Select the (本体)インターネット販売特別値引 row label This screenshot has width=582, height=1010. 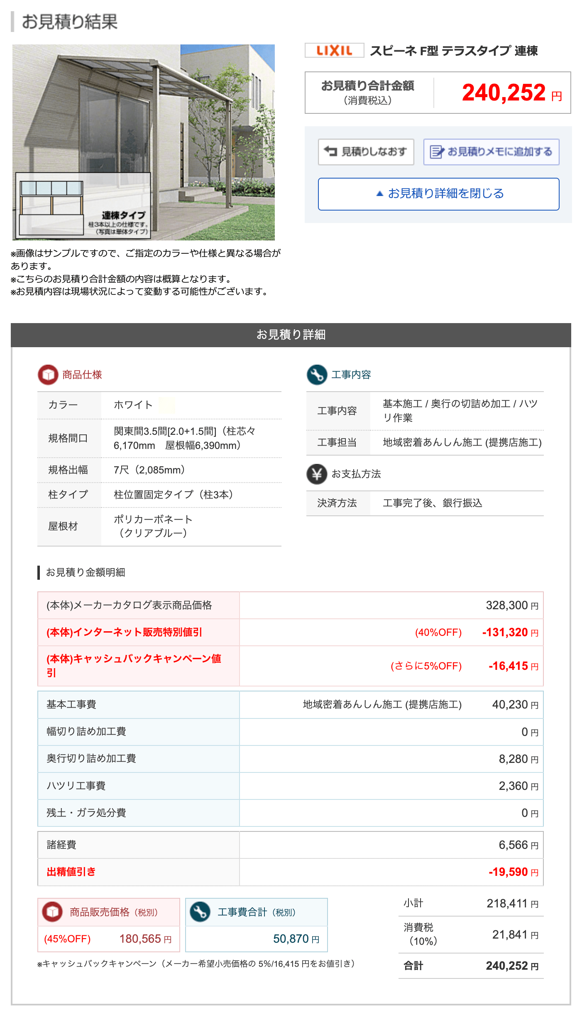(x=124, y=632)
